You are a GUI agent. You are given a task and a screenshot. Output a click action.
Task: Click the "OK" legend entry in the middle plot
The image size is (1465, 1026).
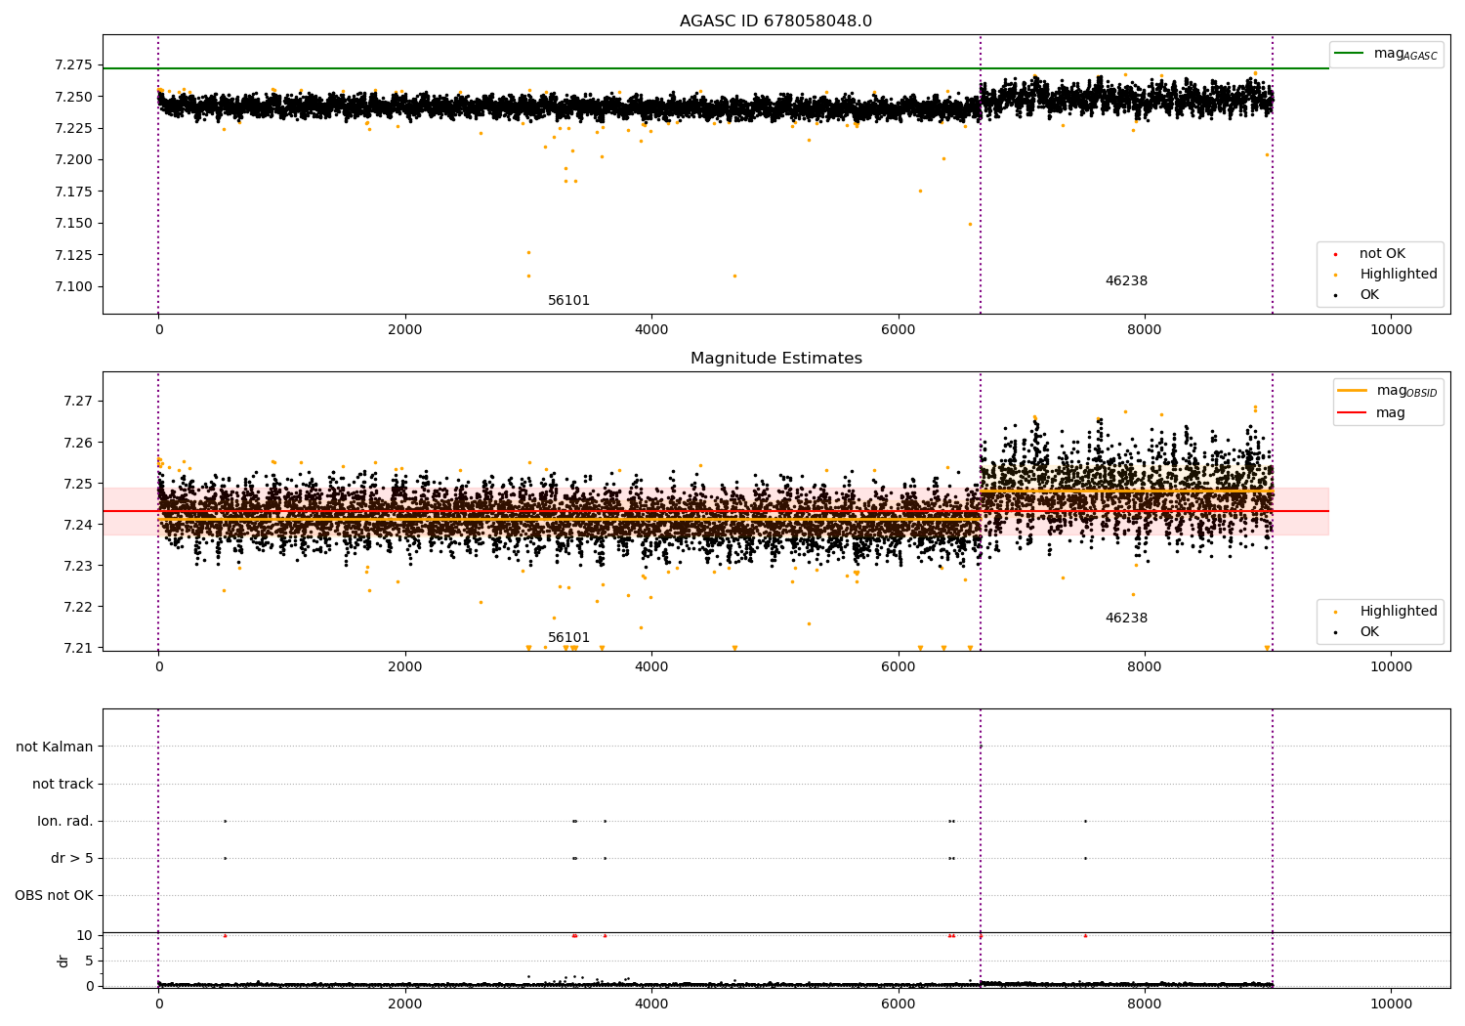(1357, 632)
